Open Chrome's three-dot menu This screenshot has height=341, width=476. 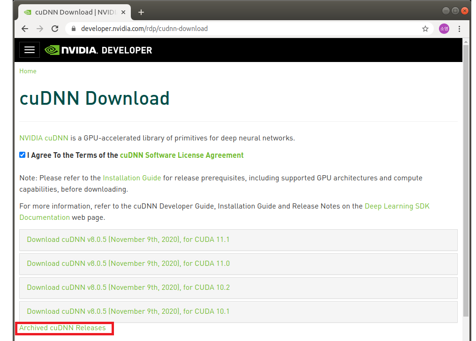(x=459, y=29)
